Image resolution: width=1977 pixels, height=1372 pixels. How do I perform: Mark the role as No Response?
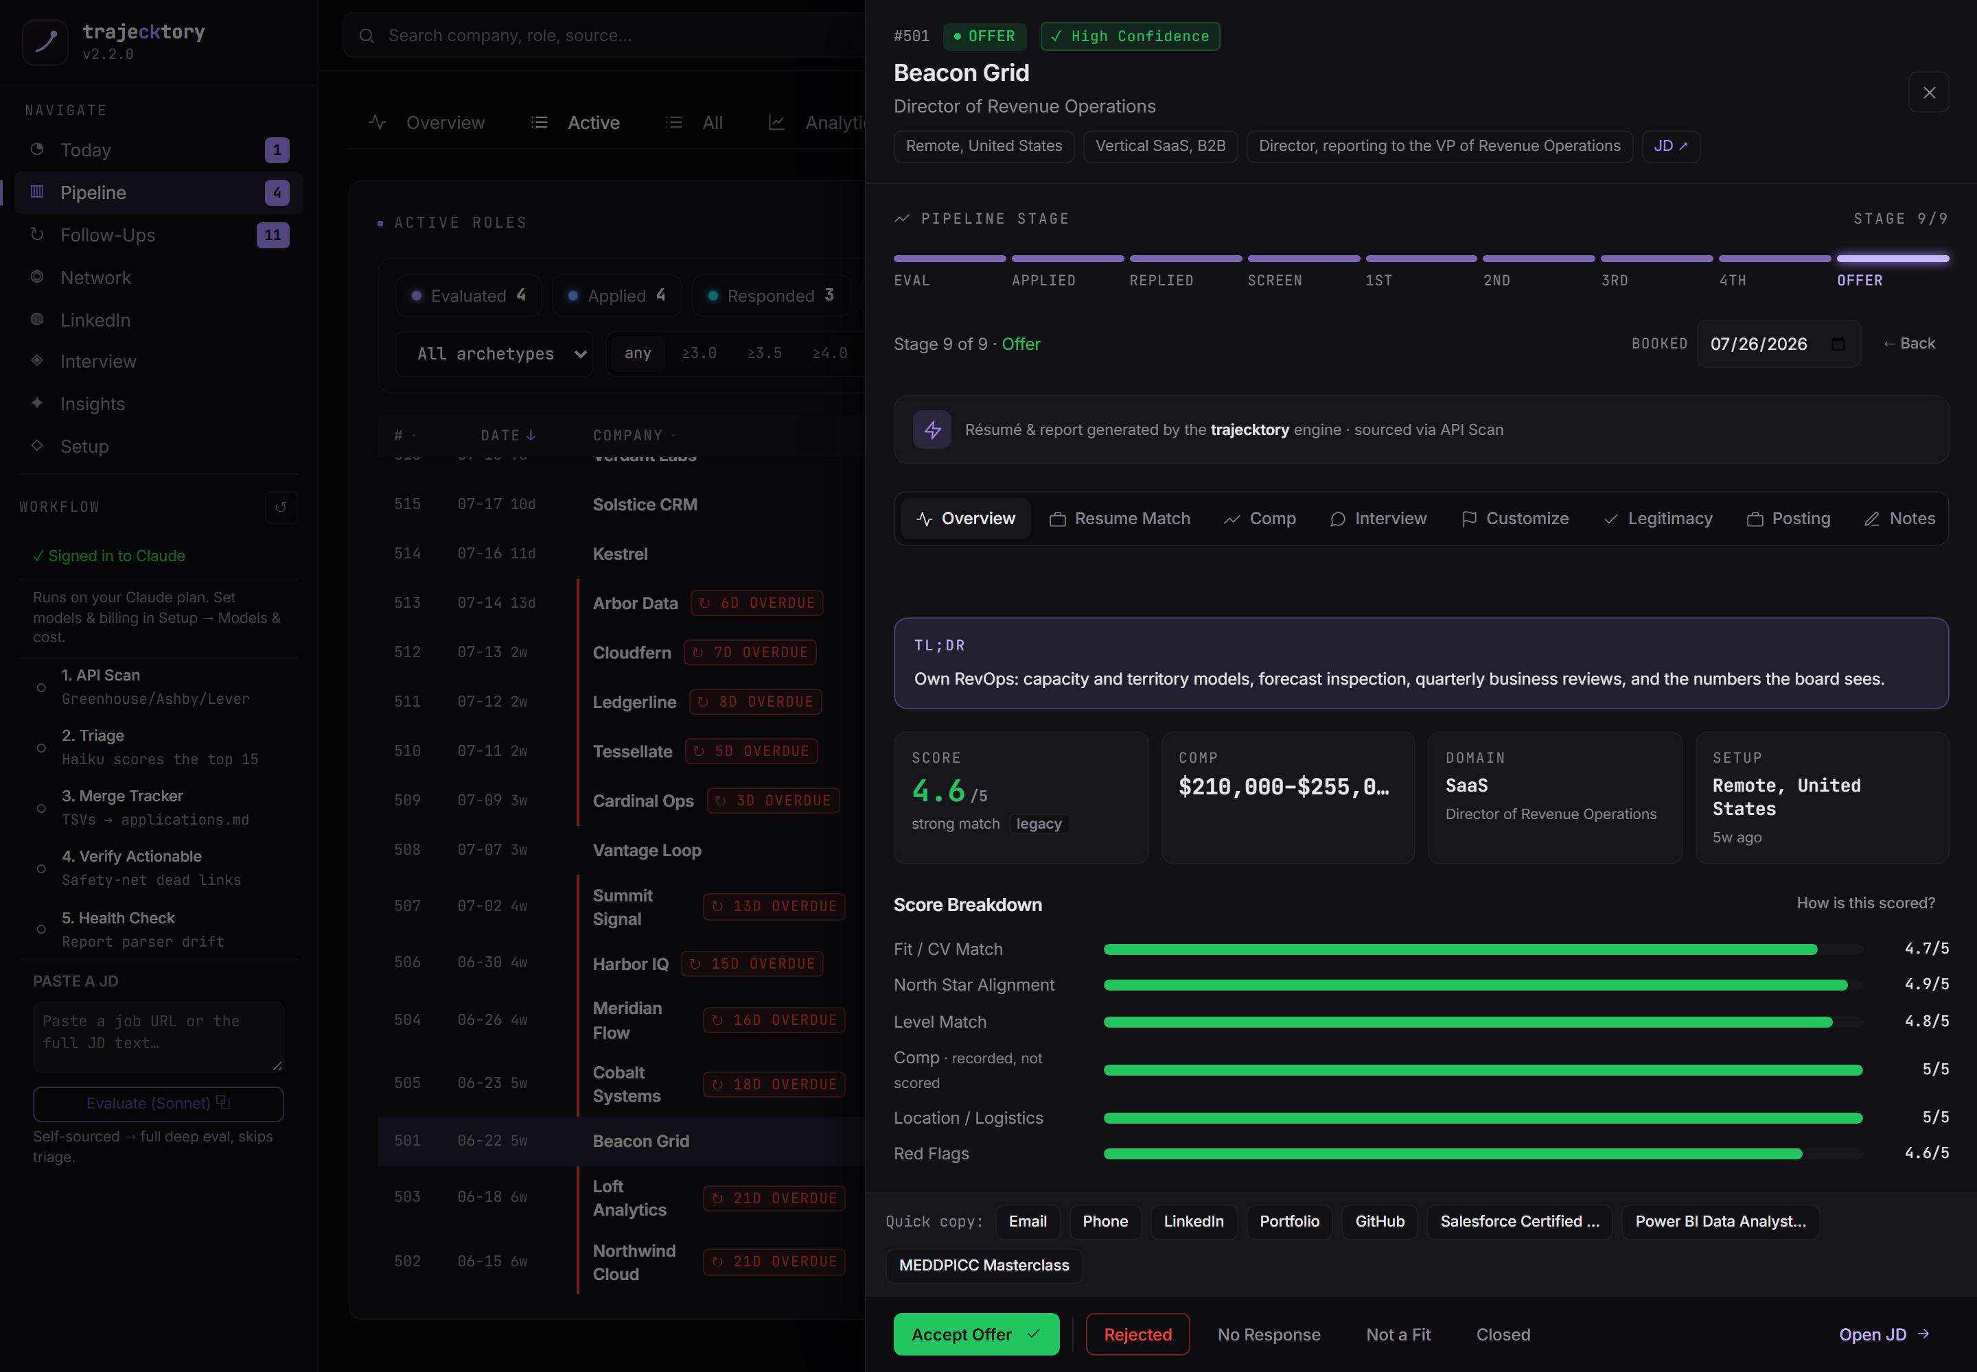(1269, 1334)
